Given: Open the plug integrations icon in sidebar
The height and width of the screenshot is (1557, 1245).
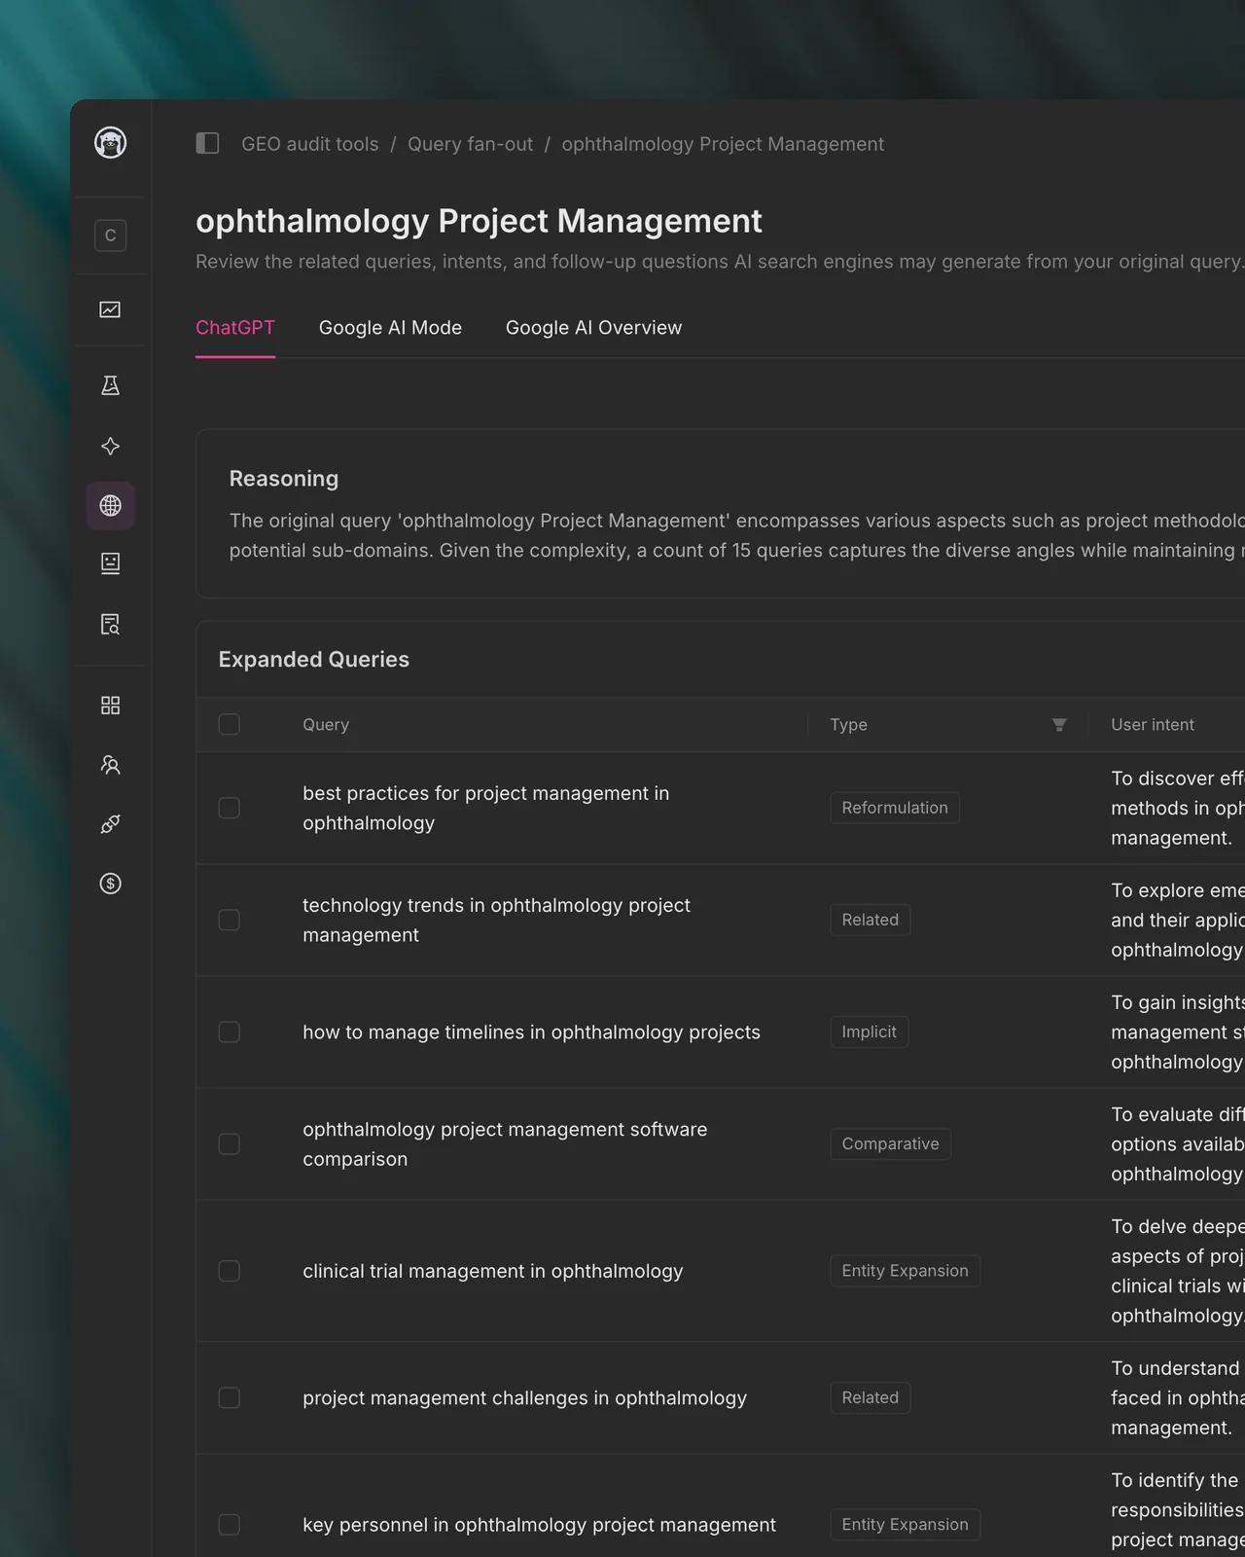Looking at the screenshot, I should [x=110, y=824].
